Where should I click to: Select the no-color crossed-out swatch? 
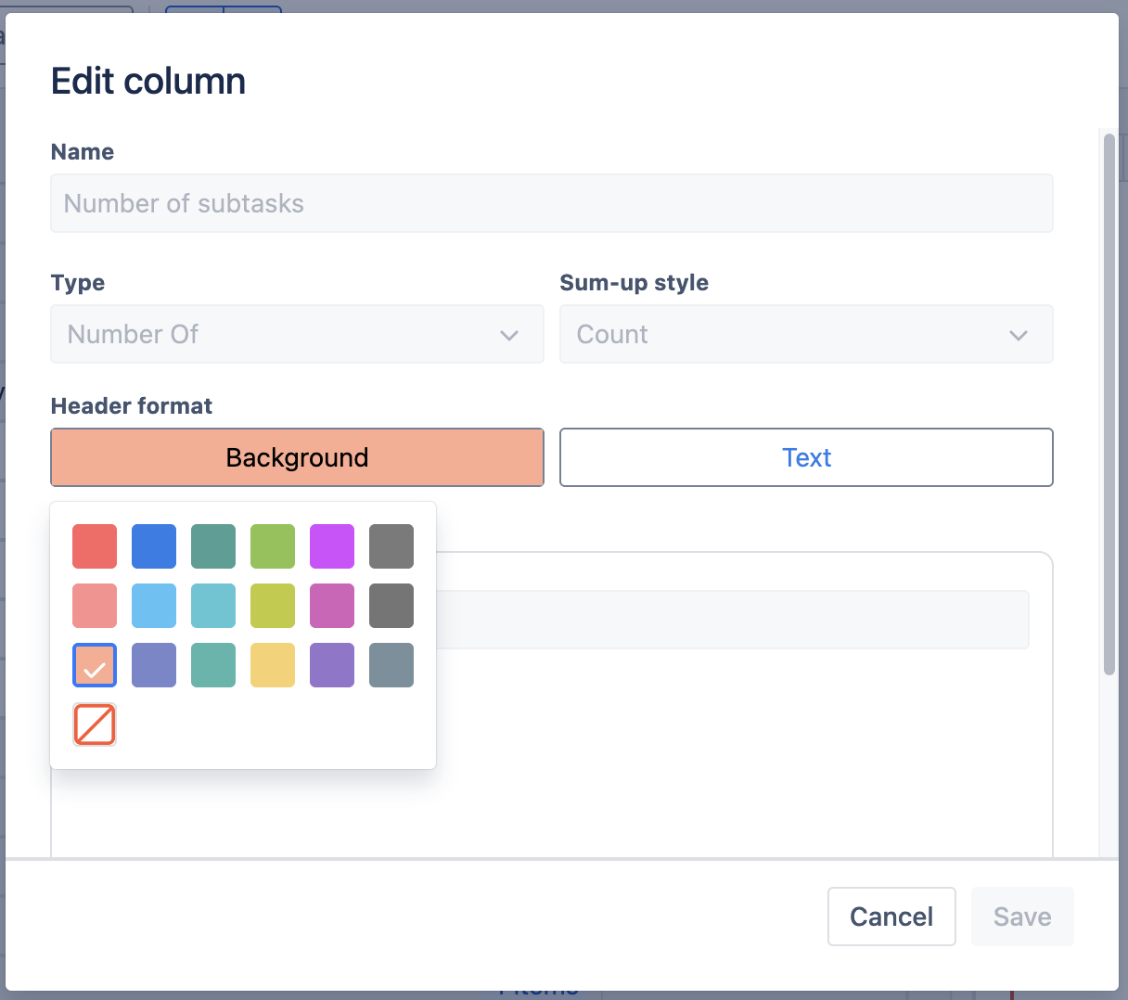(95, 724)
